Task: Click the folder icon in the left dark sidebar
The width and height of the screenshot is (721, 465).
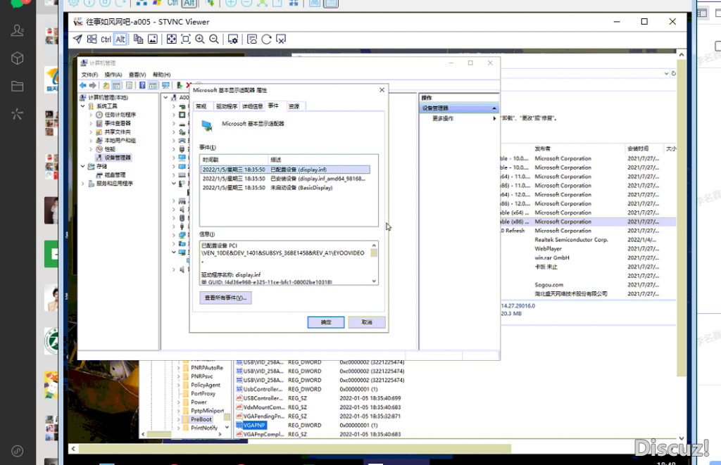Action: (17, 86)
